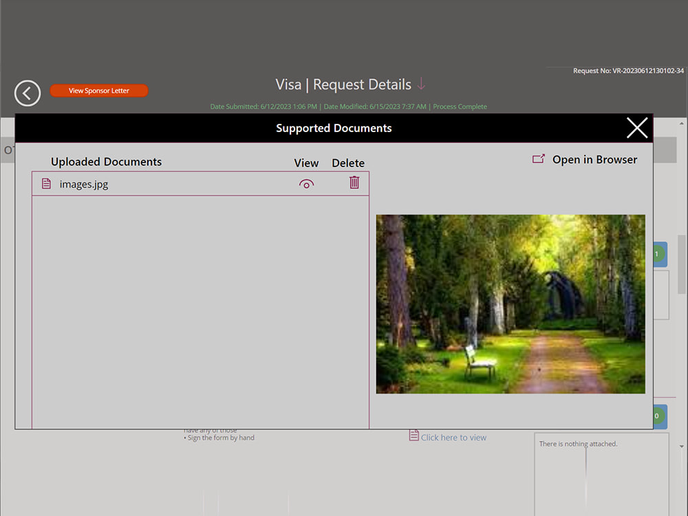Click the green badge showing 0
688x516 pixels.
coord(657,416)
